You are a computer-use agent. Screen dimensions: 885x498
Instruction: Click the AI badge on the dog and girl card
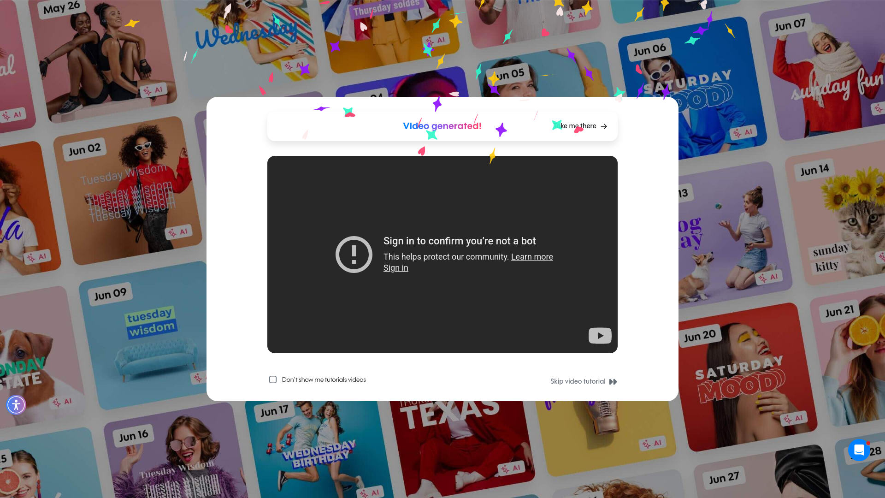pyautogui.click(x=769, y=277)
